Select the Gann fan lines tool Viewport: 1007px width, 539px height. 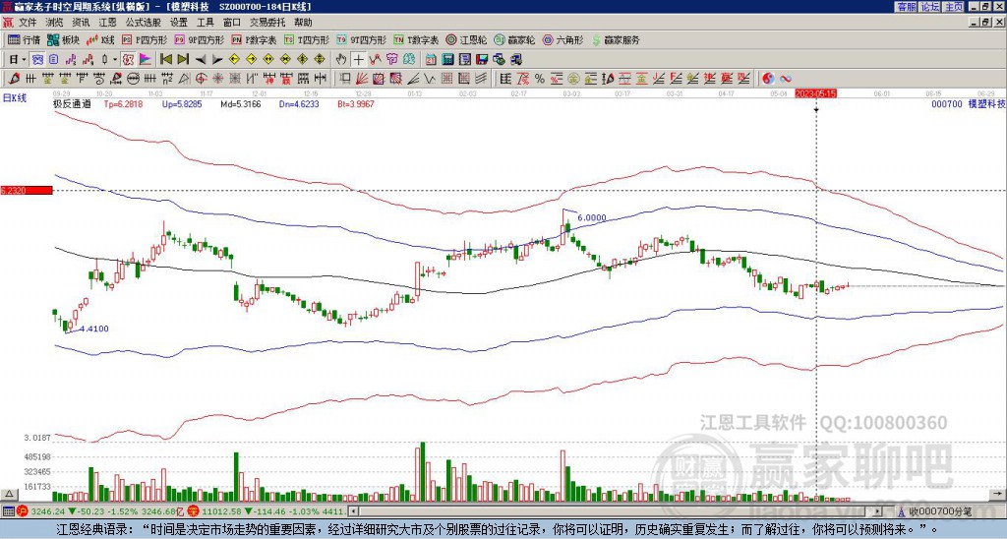point(362,79)
